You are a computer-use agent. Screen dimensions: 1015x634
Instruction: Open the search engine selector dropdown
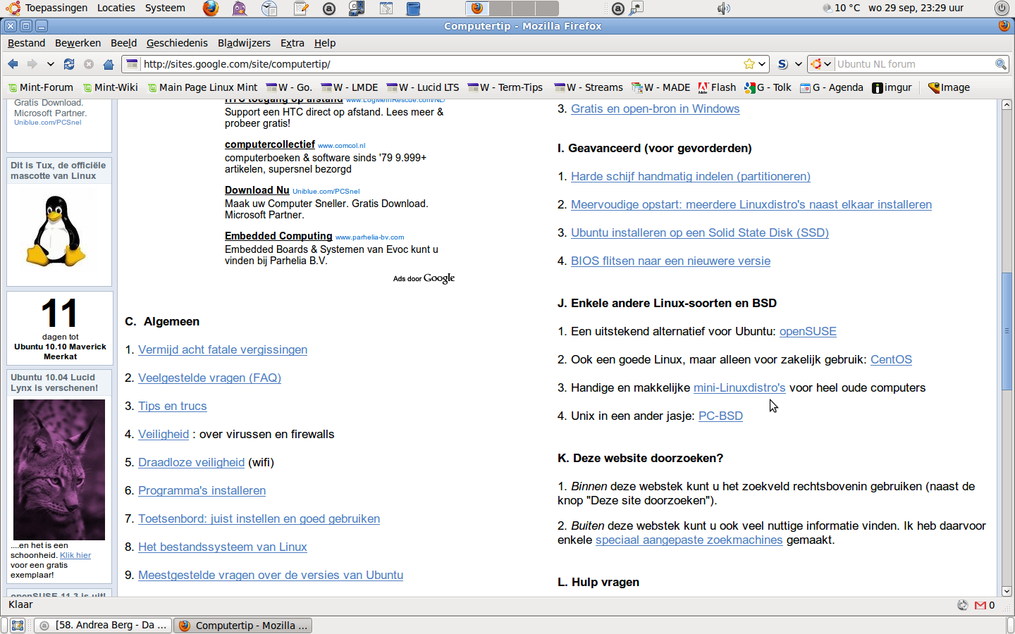click(x=821, y=64)
